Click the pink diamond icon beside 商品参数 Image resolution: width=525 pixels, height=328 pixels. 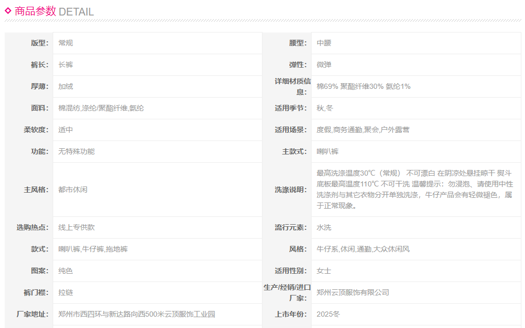[8, 10]
